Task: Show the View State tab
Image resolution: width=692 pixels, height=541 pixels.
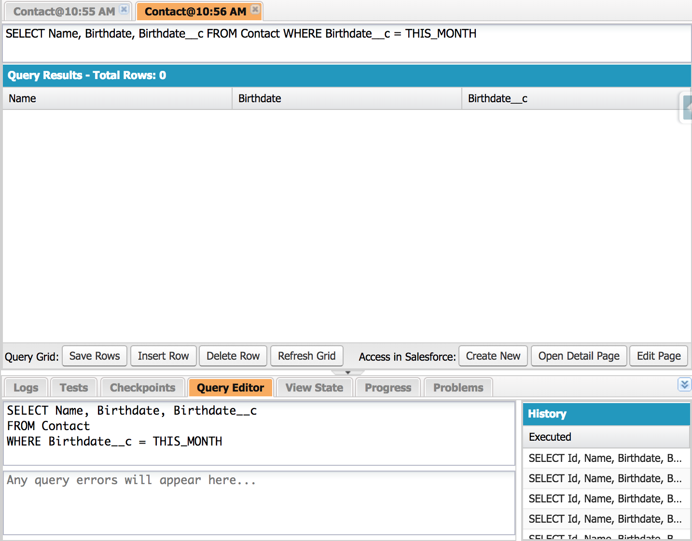Action: pos(315,388)
